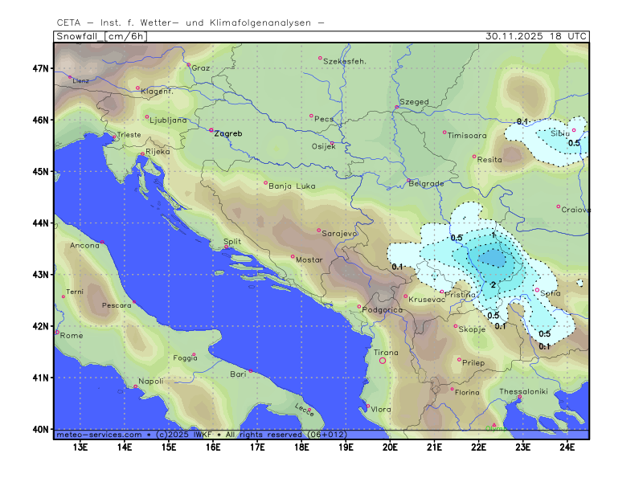Image resolution: width=643 pixels, height=482 pixels.
Task: Select the Split city marker
Action: pos(226,247)
